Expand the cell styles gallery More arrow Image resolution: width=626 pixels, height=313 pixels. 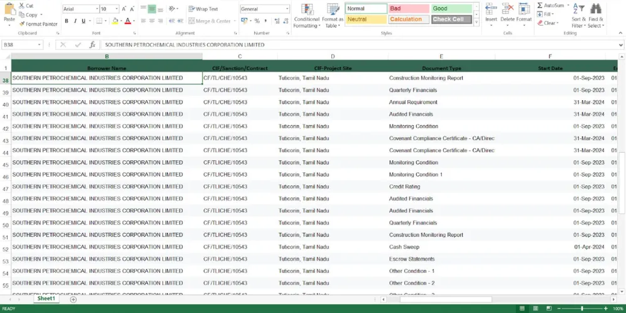(x=476, y=23)
